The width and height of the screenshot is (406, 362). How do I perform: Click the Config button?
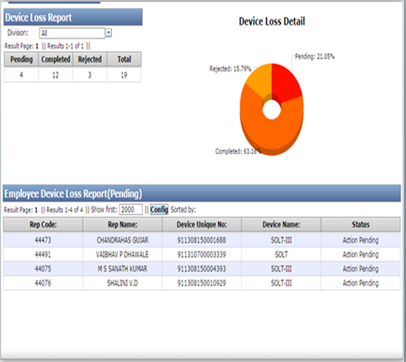pos(159,209)
